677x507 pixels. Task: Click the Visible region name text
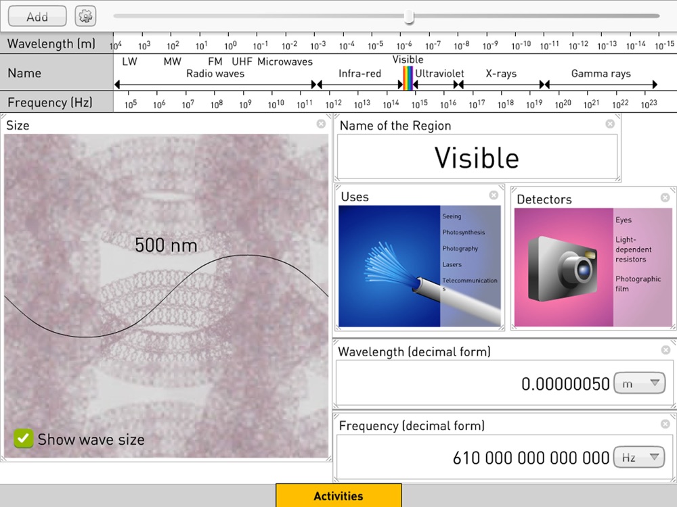477,158
